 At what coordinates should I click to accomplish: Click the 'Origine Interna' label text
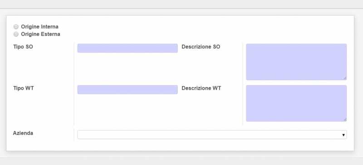pos(39,27)
